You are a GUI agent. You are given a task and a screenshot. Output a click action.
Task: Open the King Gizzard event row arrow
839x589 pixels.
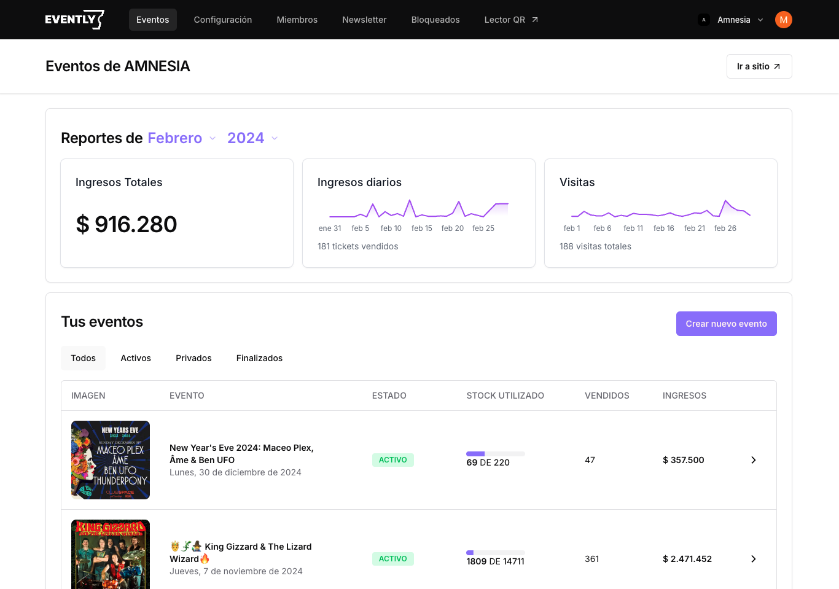[753, 559]
